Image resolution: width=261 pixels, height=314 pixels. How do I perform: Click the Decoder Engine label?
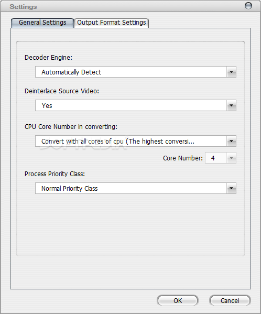point(48,58)
